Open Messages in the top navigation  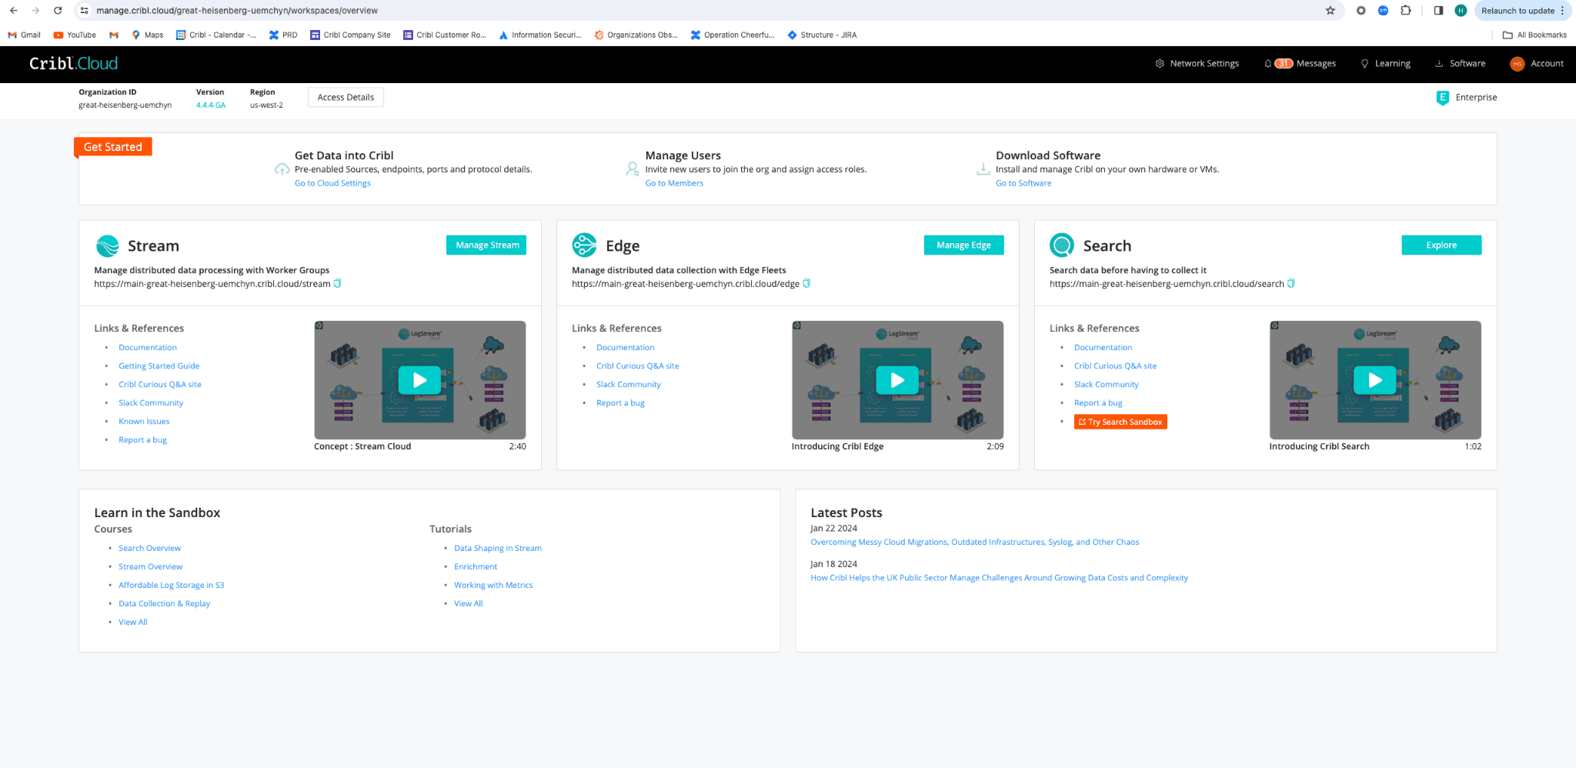pyautogui.click(x=1301, y=64)
